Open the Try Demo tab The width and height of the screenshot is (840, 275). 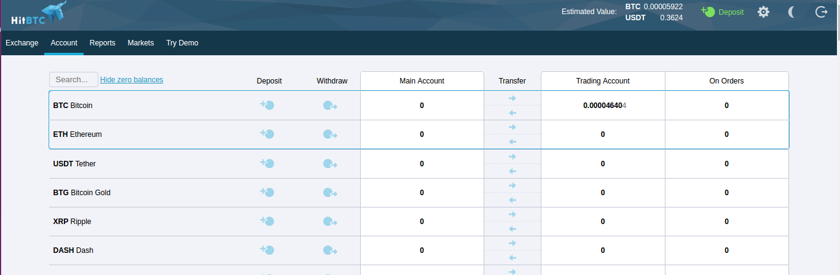tap(182, 43)
